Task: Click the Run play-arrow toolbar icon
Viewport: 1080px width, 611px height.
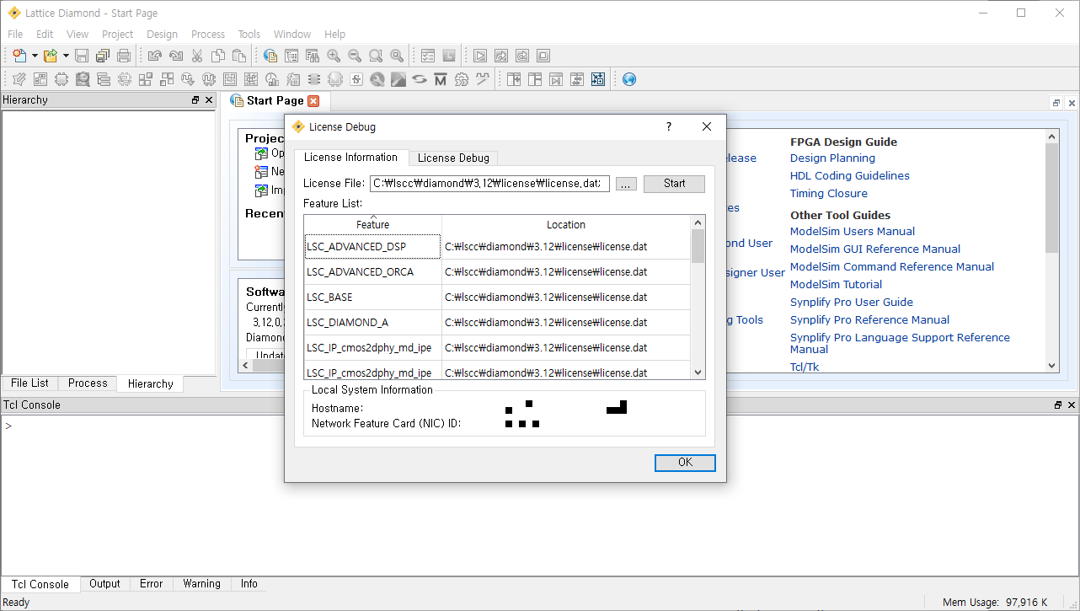Action: (480, 56)
